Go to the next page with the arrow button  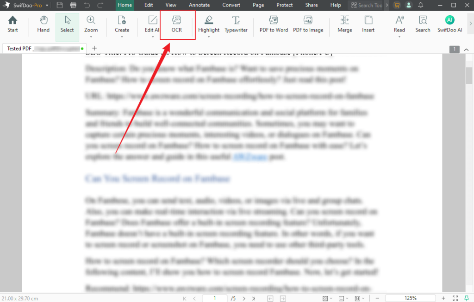[244, 298]
